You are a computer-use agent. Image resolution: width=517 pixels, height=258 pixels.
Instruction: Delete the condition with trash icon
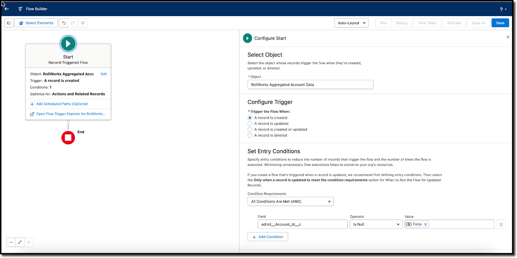point(501,224)
